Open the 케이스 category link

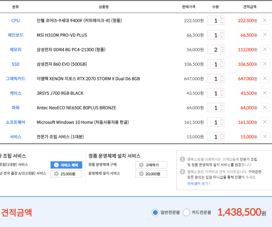pyautogui.click(x=15, y=93)
